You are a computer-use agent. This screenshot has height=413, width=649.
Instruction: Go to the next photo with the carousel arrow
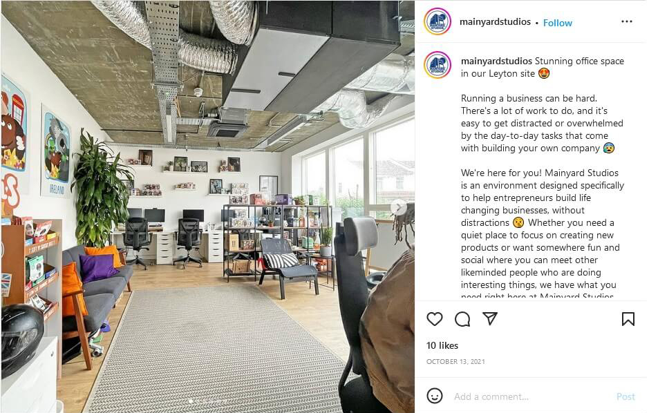[399, 207]
